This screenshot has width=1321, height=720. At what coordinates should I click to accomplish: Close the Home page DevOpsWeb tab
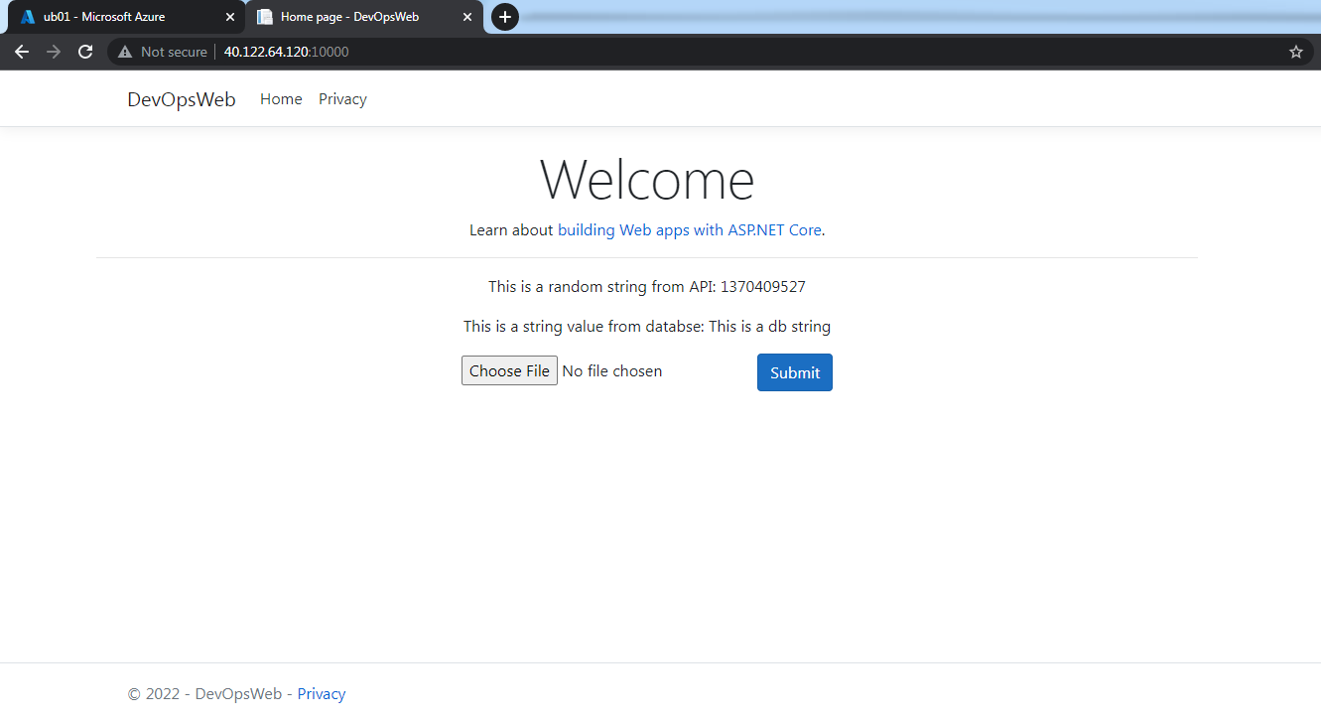coord(467,17)
